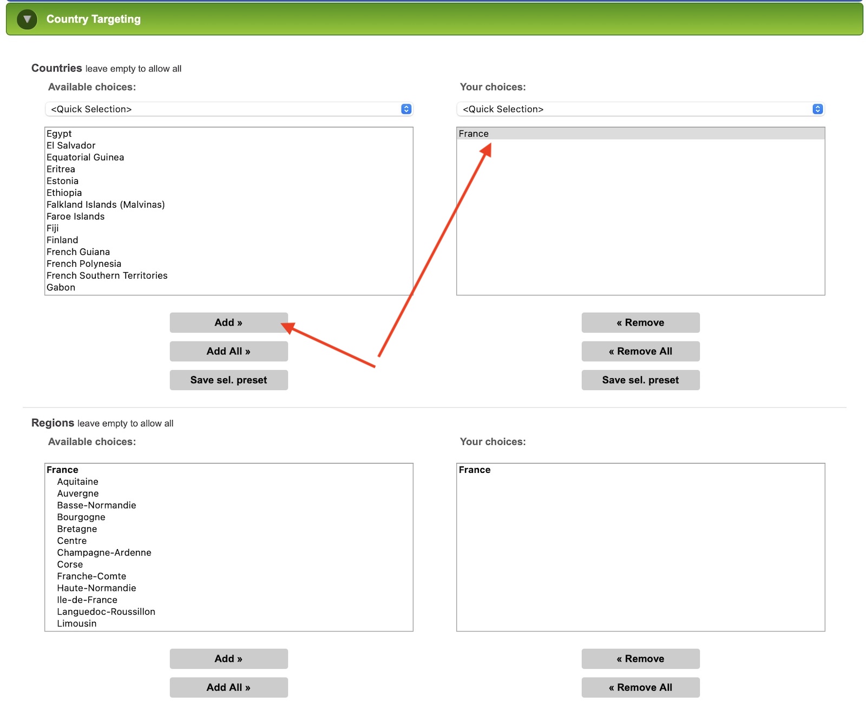Click the regions Add » button
866x712 pixels.
click(x=228, y=658)
